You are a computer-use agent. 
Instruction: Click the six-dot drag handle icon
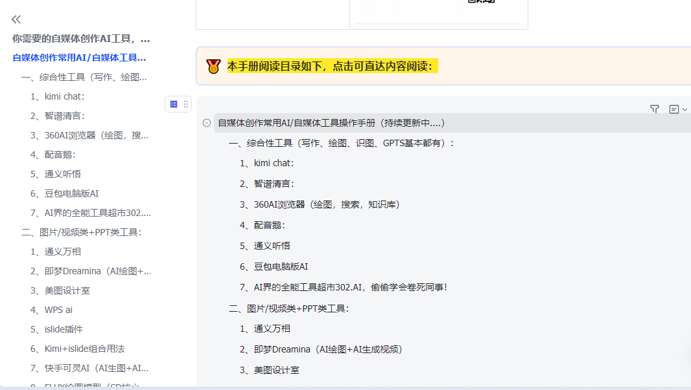(x=186, y=104)
